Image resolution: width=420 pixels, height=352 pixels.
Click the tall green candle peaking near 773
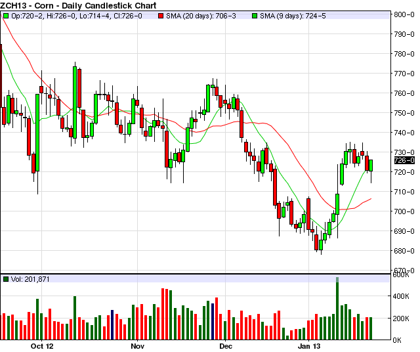(x=75, y=102)
